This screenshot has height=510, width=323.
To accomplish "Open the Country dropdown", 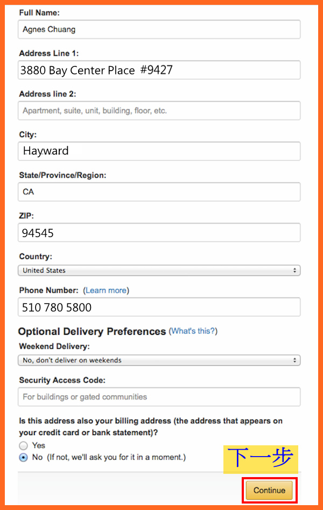I will point(159,270).
